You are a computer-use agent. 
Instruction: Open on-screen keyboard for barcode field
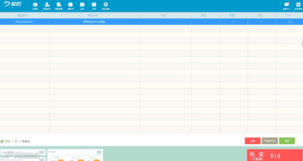42,152
